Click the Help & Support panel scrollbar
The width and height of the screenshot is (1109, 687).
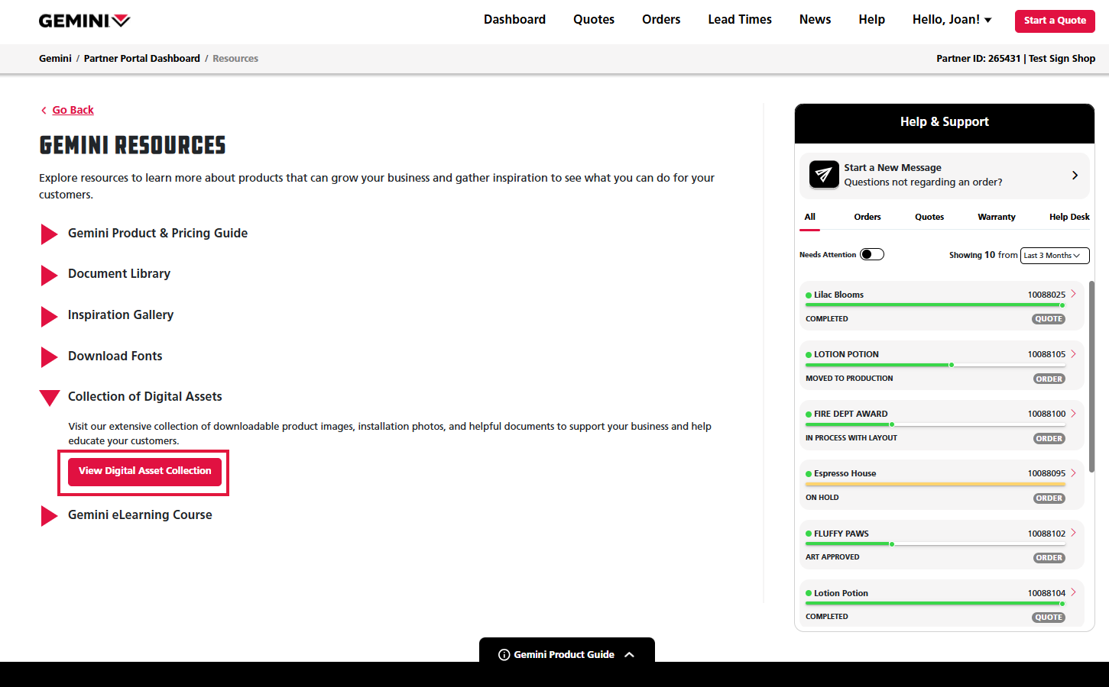(x=1091, y=374)
